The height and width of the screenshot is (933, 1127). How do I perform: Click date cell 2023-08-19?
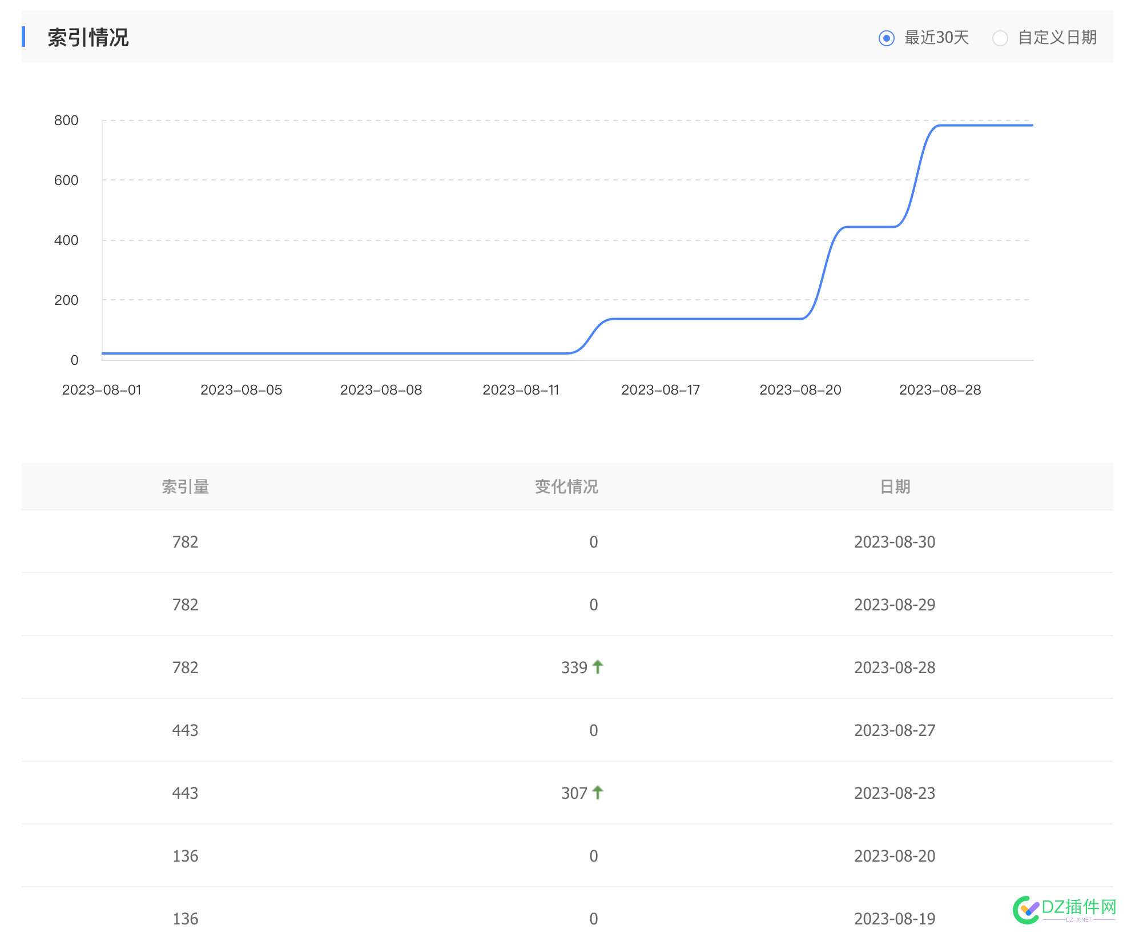(x=895, y=919)
